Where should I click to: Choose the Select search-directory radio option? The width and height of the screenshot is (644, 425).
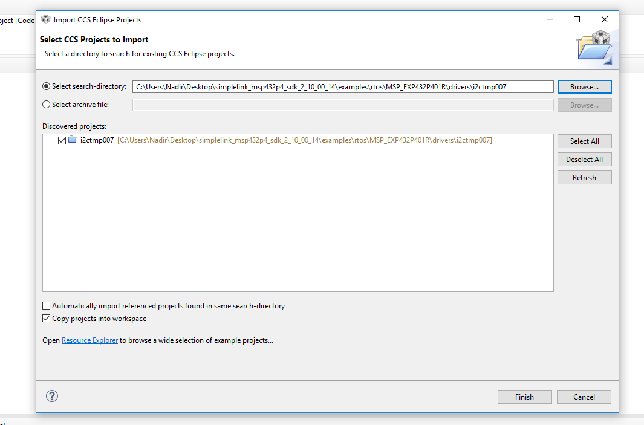(x=47, y=86)
